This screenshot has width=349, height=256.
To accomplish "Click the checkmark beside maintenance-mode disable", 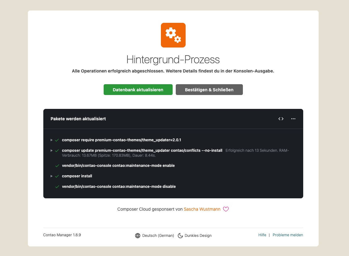I will click(x=57, y=187).
